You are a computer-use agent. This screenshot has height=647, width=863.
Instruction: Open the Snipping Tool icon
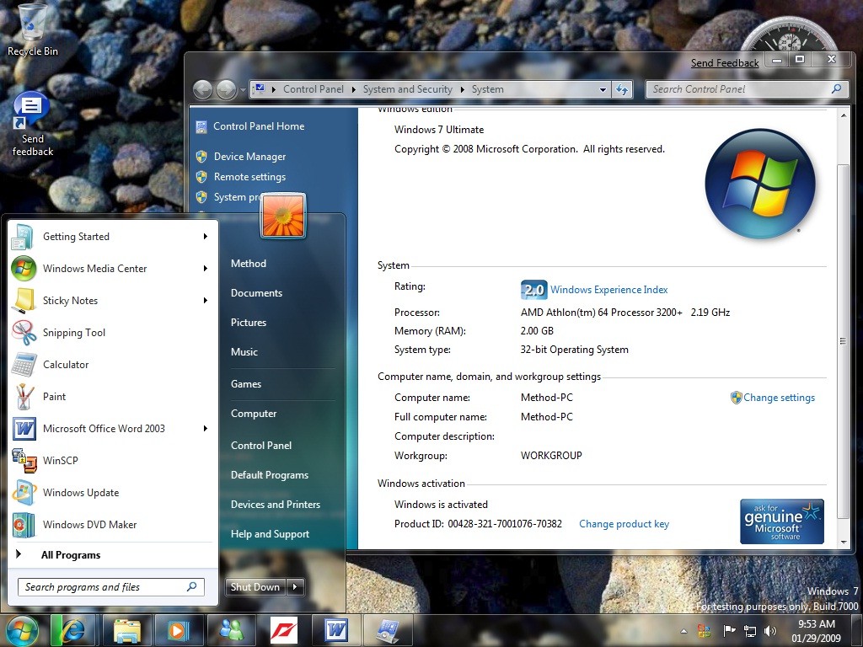click(x=24, y=333)
